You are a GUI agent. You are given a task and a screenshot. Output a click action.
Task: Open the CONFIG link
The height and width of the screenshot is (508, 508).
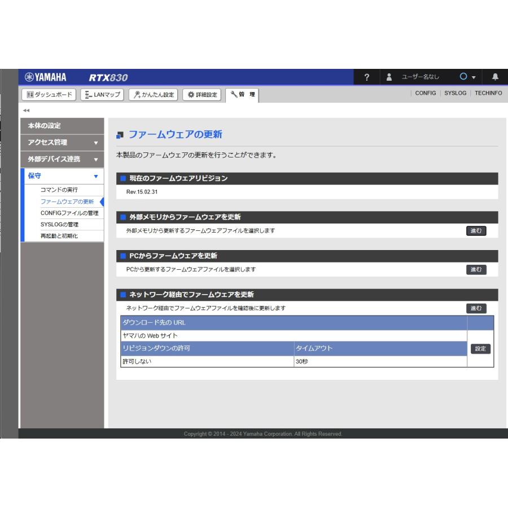[x=425, y=93]
